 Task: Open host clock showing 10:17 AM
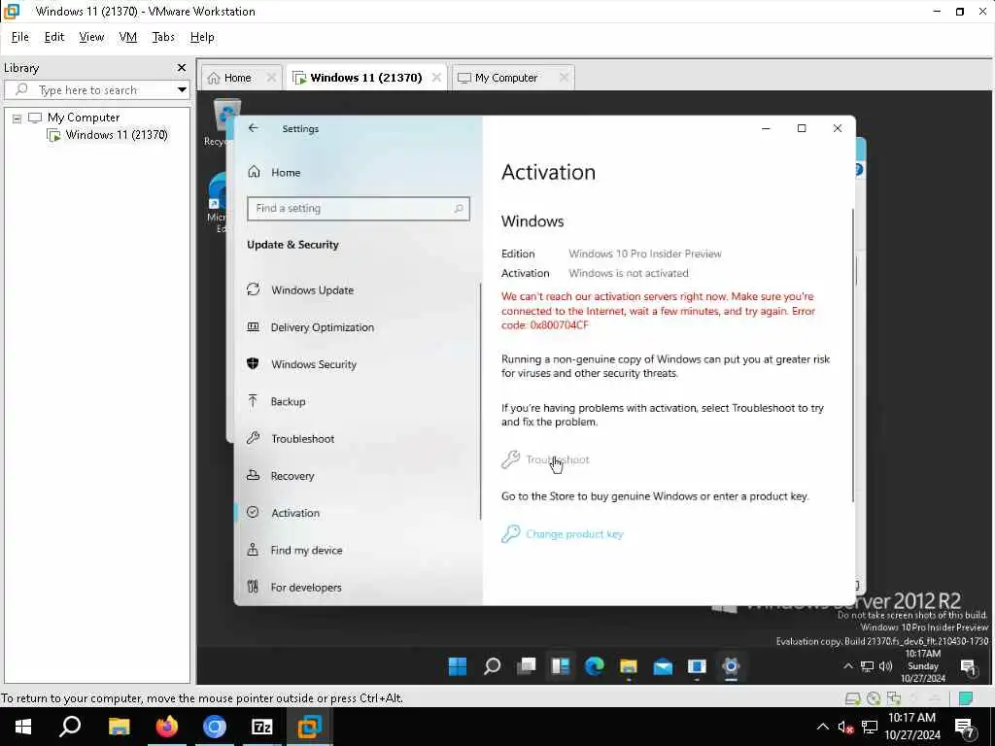click(911, 727)
